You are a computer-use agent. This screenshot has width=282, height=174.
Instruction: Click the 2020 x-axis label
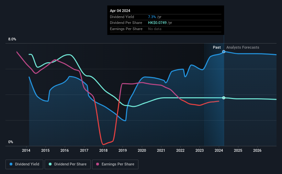coord(142,150)
